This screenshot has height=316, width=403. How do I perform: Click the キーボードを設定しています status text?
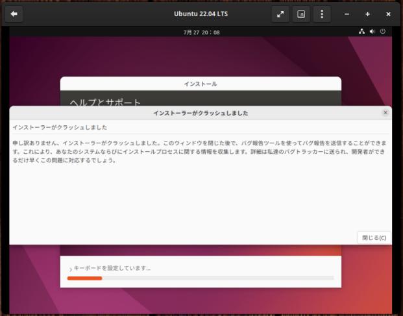(x=112, y=268)
